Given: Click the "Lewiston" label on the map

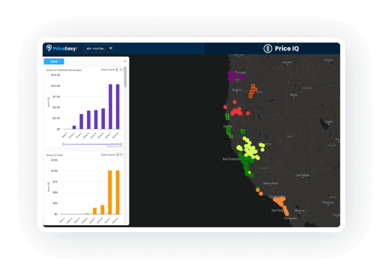Looking at the screenshot, I should coord(287,62).
